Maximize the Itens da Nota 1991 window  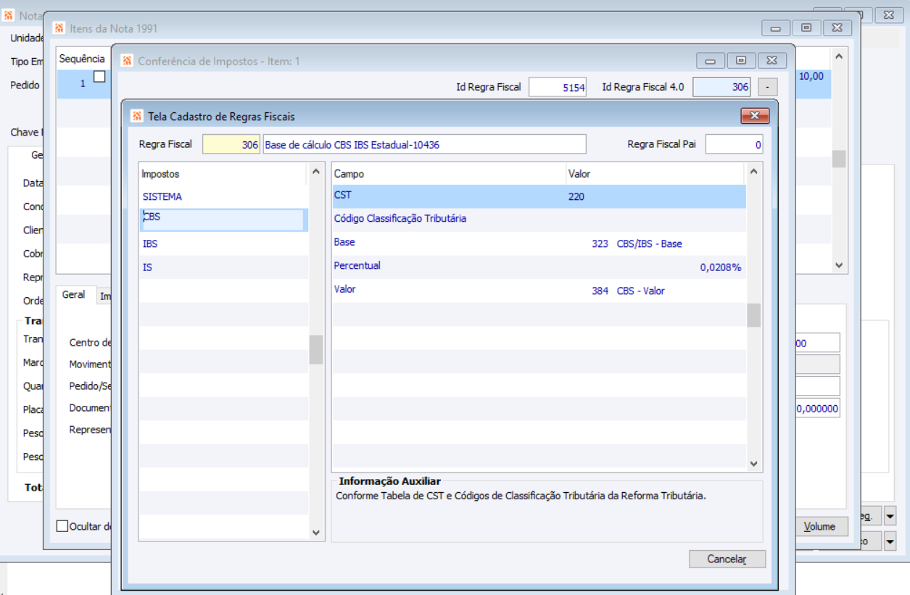(x=806, y=28)
